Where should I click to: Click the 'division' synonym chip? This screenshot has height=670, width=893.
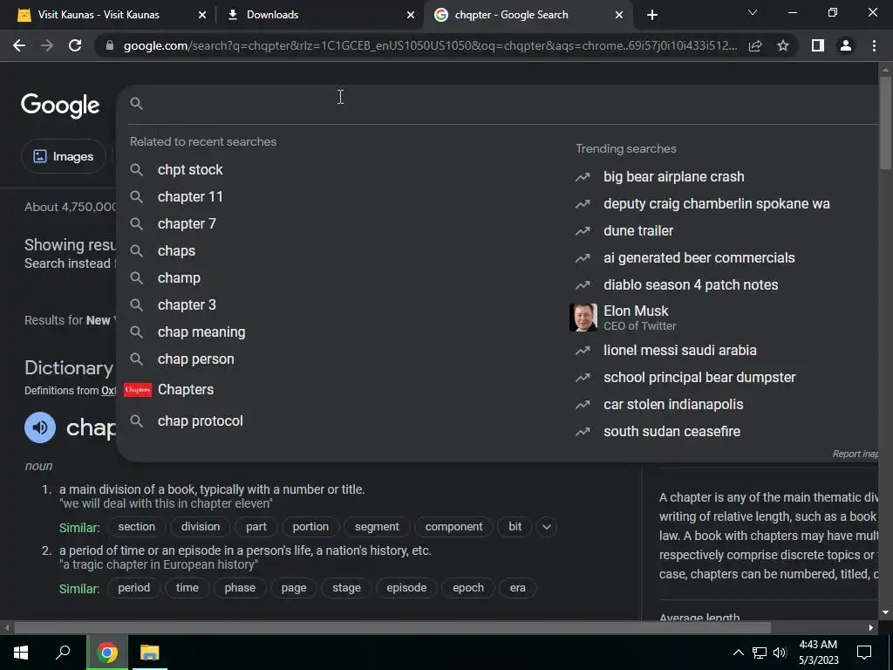click(201, 527)
